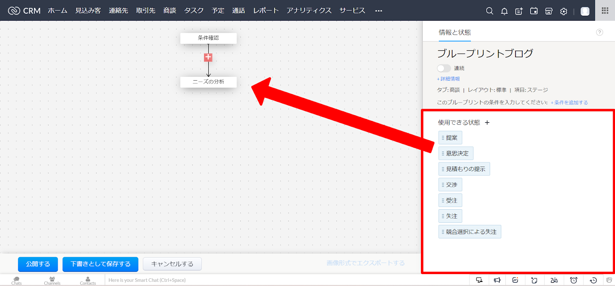The image size is (615, 286).
Task: Select the ニーズの分析 state node
Action: click(208, 82)
